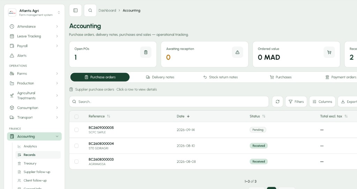The image size is (357, 189).
Task: Click the Farms tractor icon
Action: 12,74
